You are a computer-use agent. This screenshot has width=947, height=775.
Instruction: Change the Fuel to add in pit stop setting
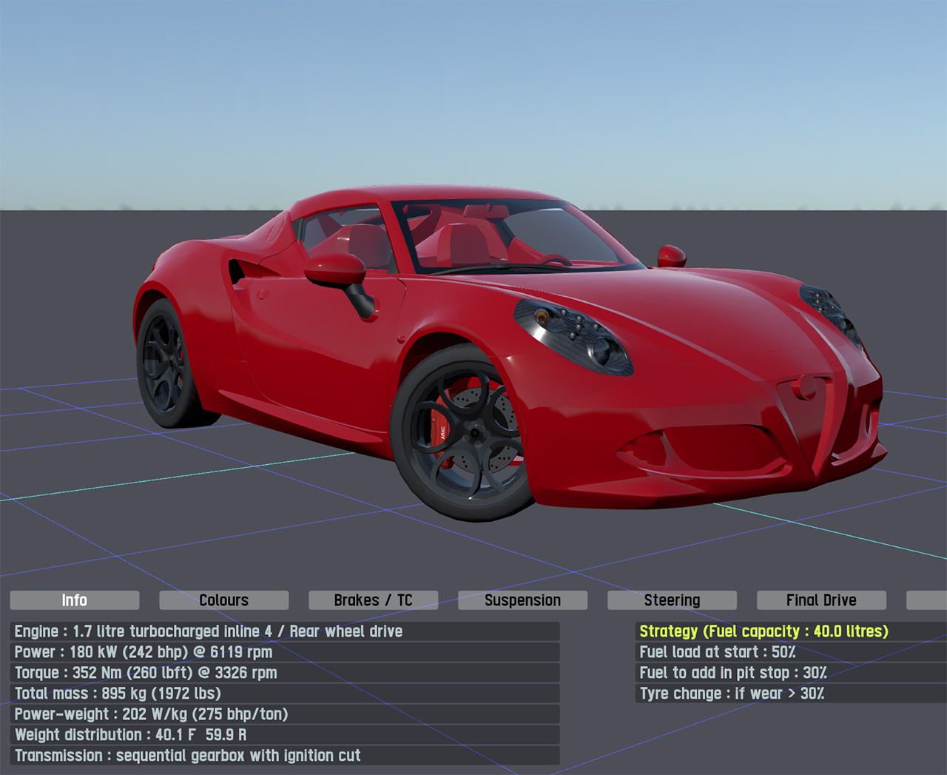[791, 673]
